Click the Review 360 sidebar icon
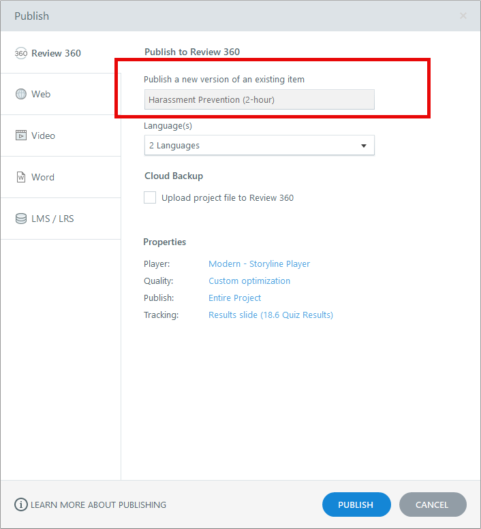The width and height of the screenshot is (481, 529). point(20,53)
